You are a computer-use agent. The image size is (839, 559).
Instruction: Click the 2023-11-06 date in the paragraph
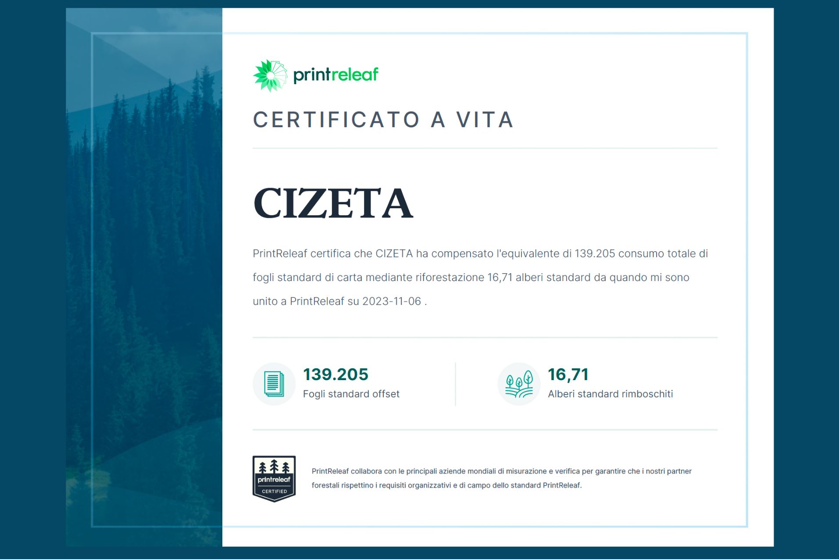pos(392,301)
